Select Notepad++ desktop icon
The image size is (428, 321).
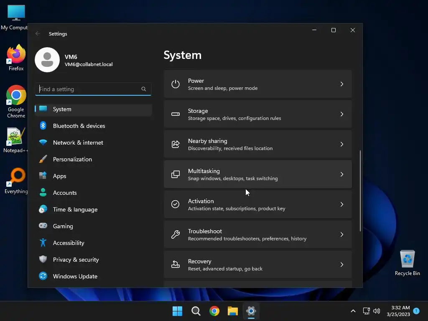click(15, 140)
